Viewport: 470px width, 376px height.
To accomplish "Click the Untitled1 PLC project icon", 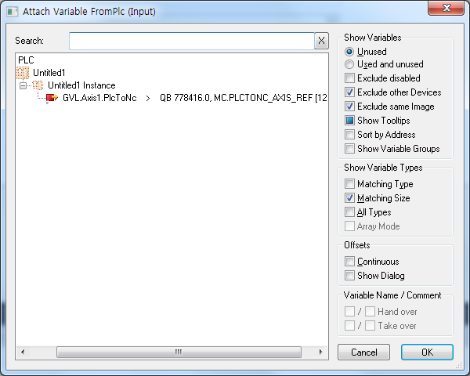I will click(23, 73).
